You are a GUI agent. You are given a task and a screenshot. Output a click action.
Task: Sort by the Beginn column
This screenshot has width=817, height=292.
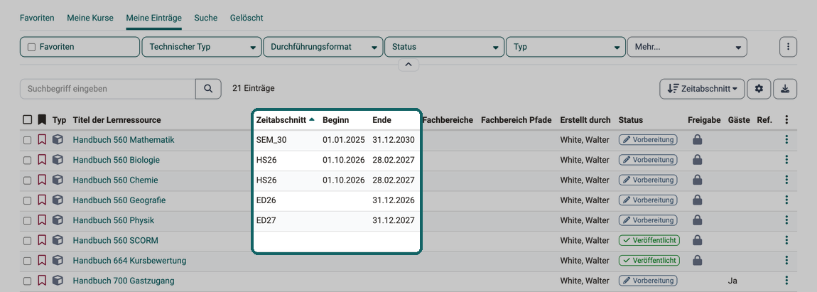pyautogui.click(x=335, y=120)
